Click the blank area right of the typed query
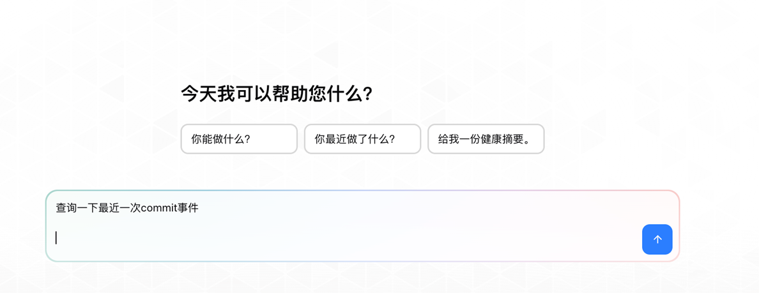This screenshot has height=293, width=759. pos(415,208)
